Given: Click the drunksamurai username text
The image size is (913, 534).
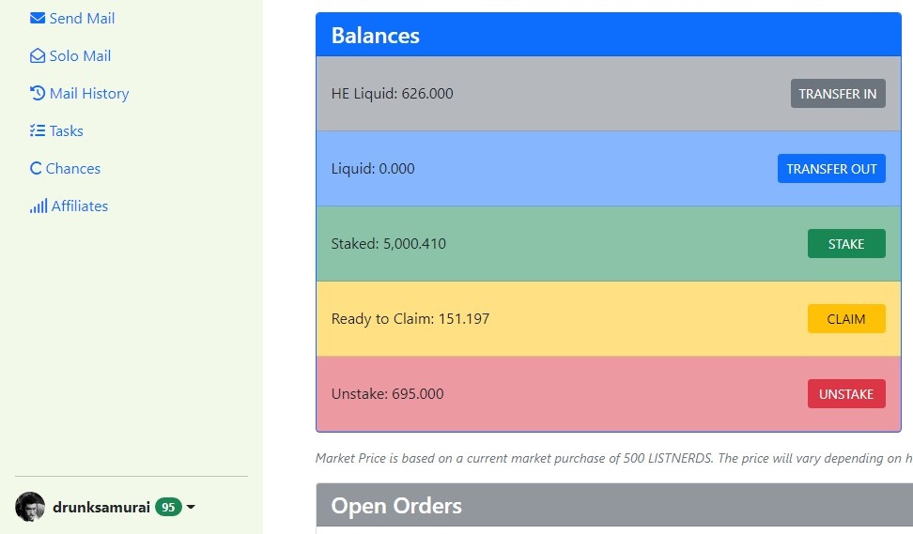Looking at the screenshot, I should coord(101,507).
